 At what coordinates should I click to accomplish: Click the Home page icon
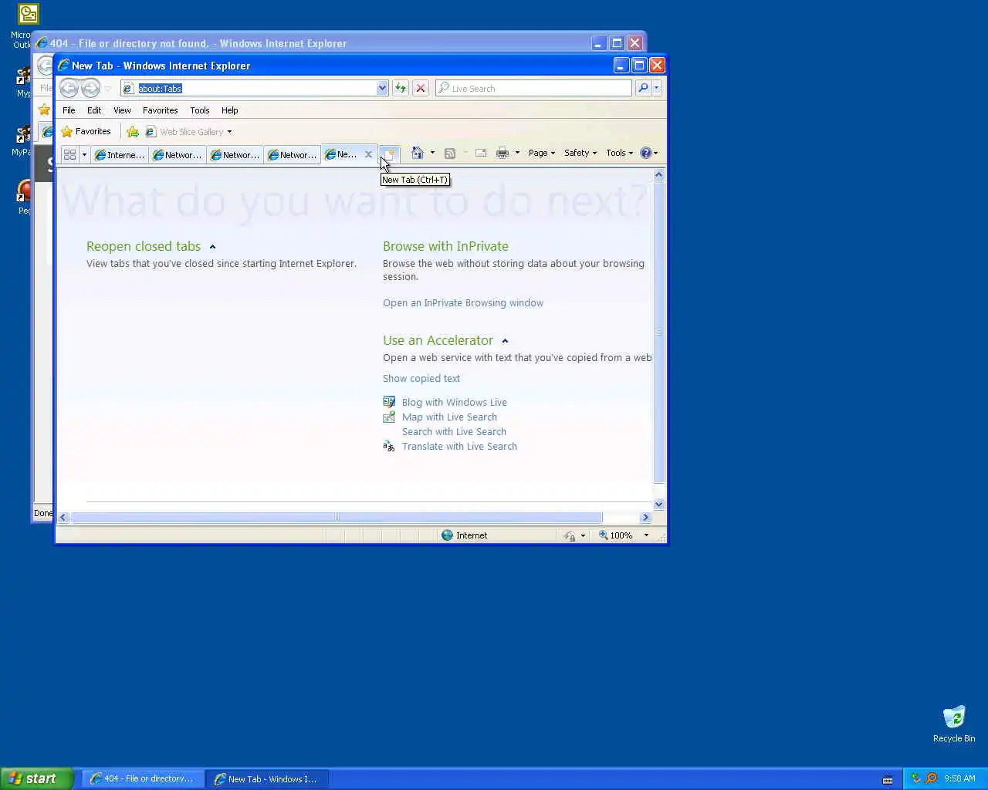point(418,153)
